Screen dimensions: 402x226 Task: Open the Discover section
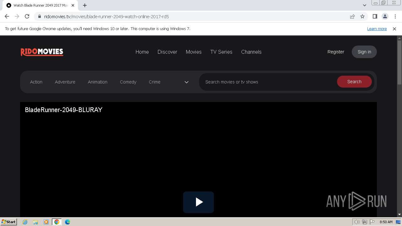[x=167, y=52]
